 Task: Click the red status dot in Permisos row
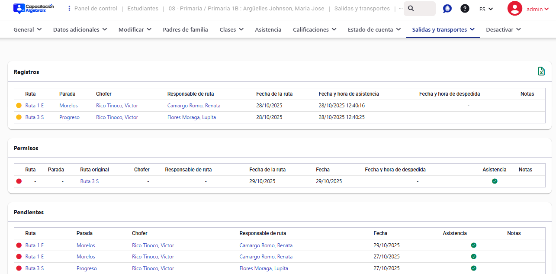19,181
